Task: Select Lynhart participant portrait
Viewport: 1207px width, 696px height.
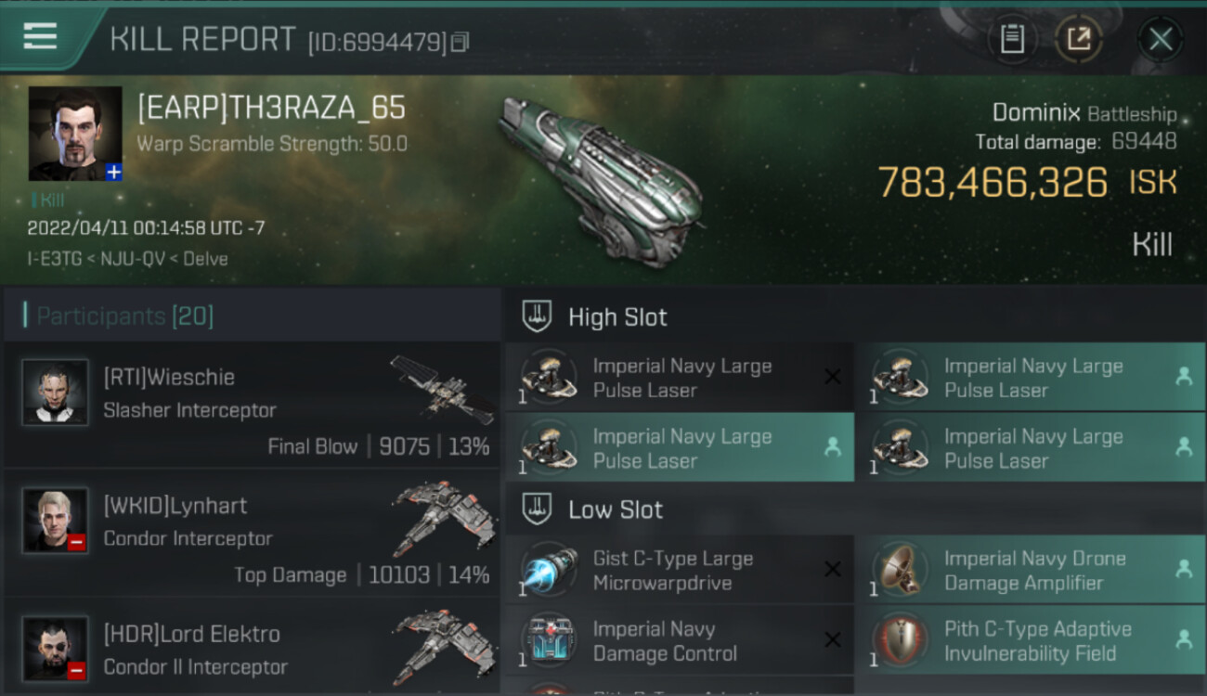Action: pyautogui.click(x=55, y=521)
